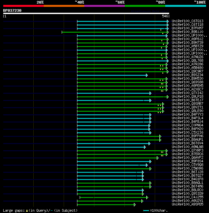Select the UniRef100_Q9C9R7 label

click(x=187, y=71)
